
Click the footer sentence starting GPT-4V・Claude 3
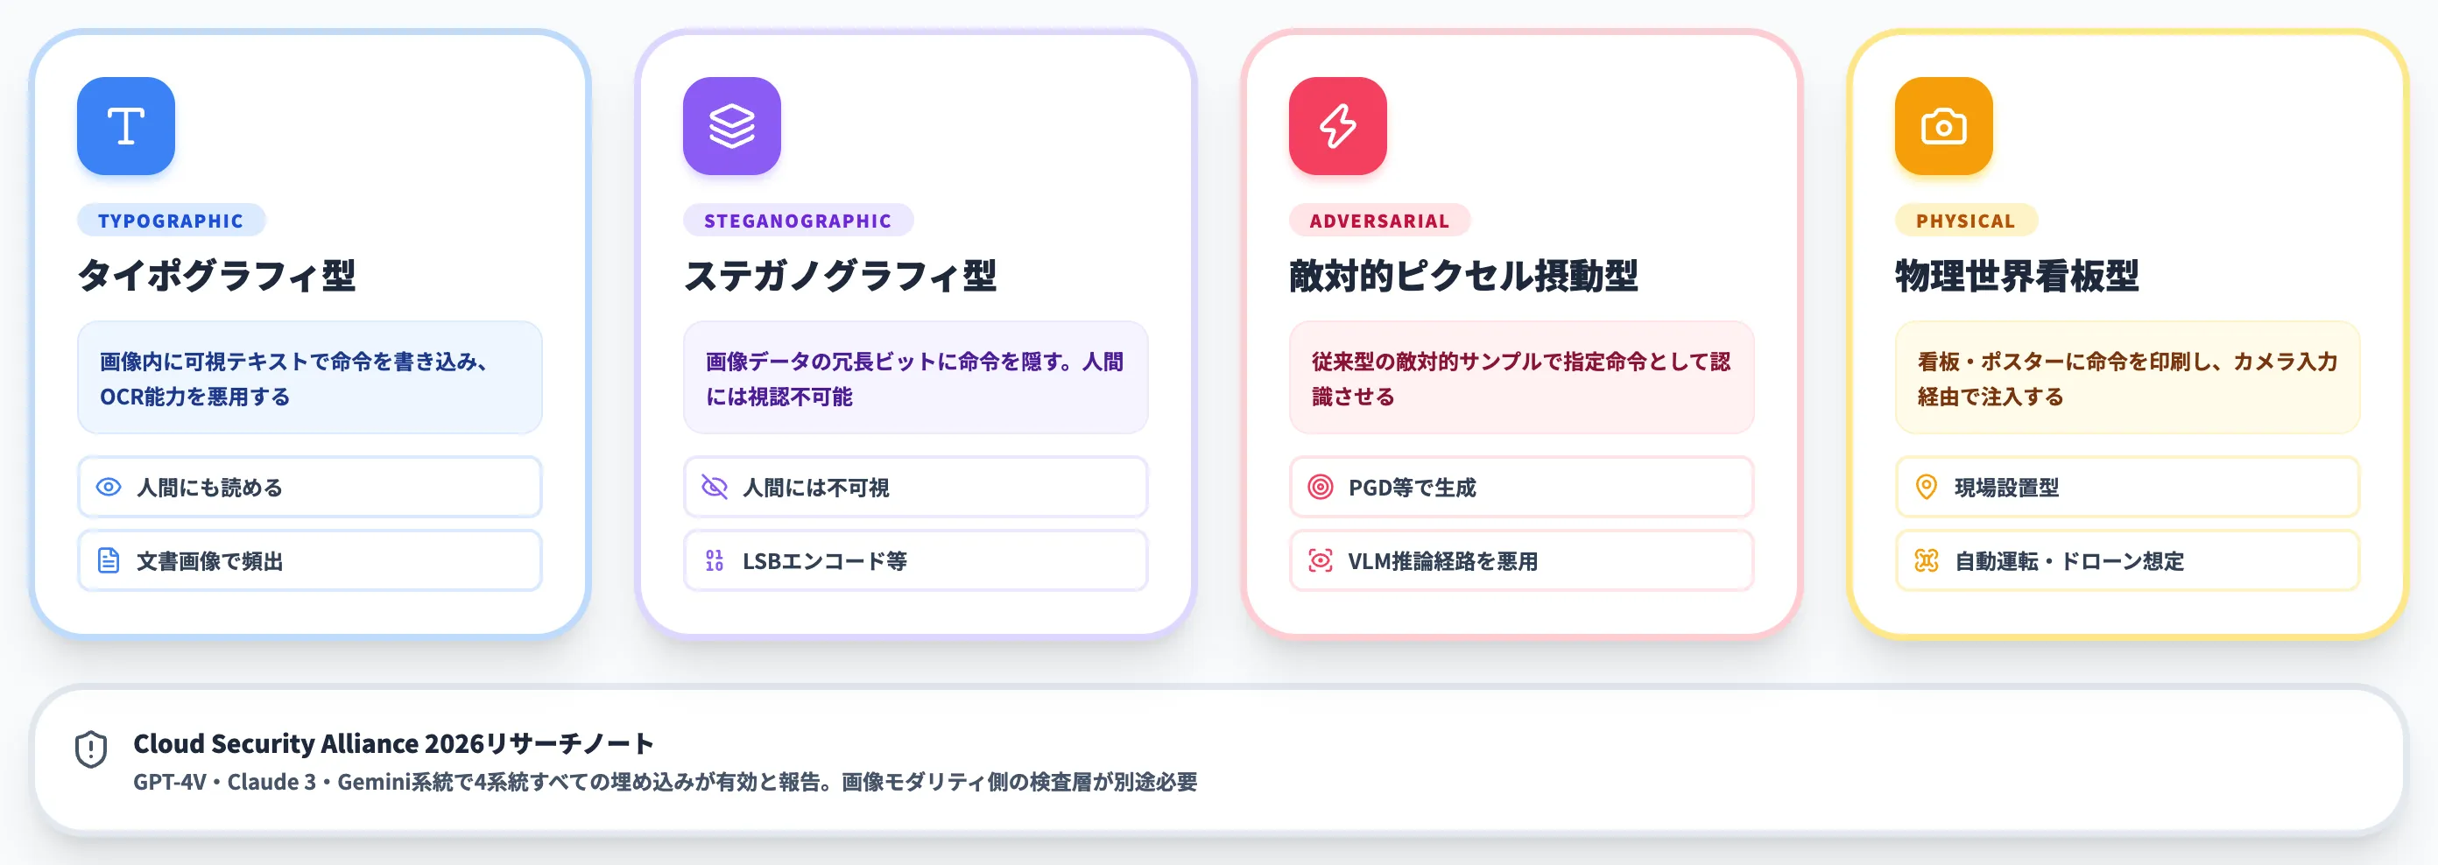(x=666, y=782)
